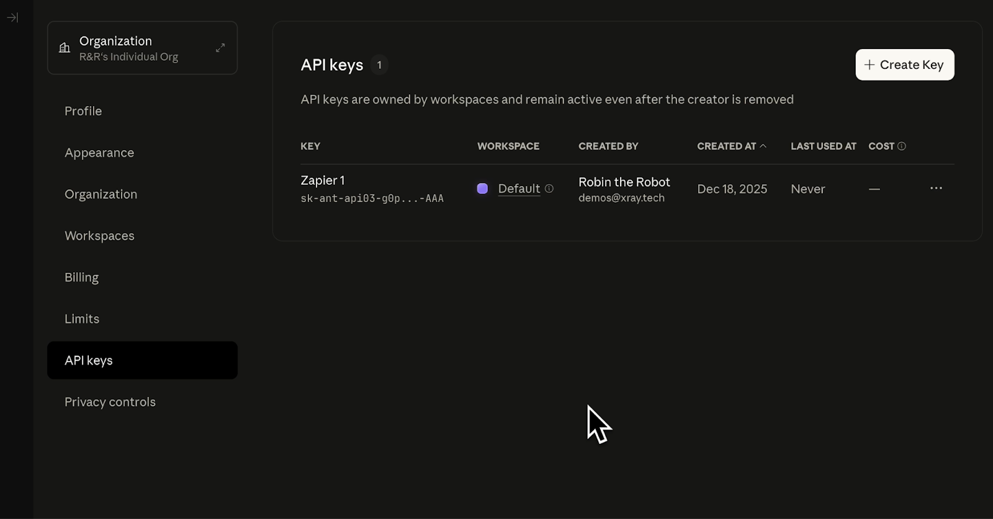Click the purple Default workspace color dot
993x519 pixels.
[482, 189]
